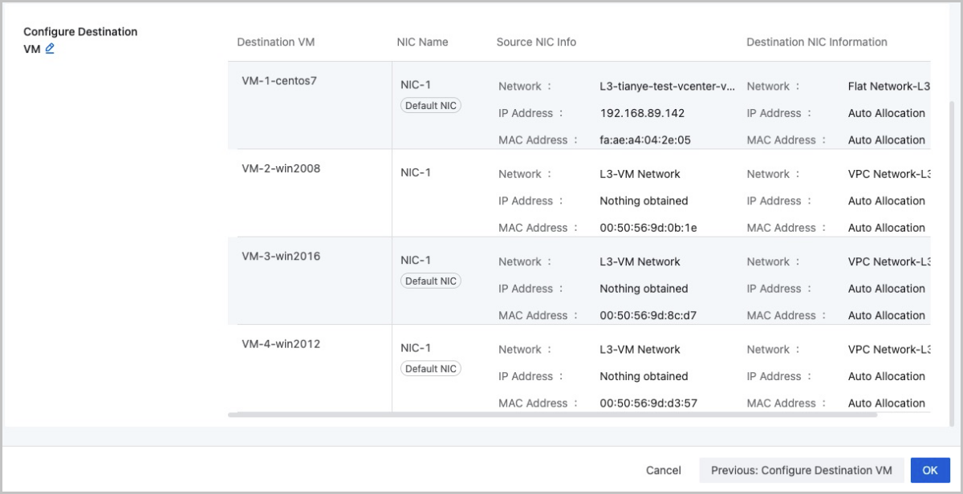Click the Destination VM column header
963x494 pixels.
(x=275, y=42)
